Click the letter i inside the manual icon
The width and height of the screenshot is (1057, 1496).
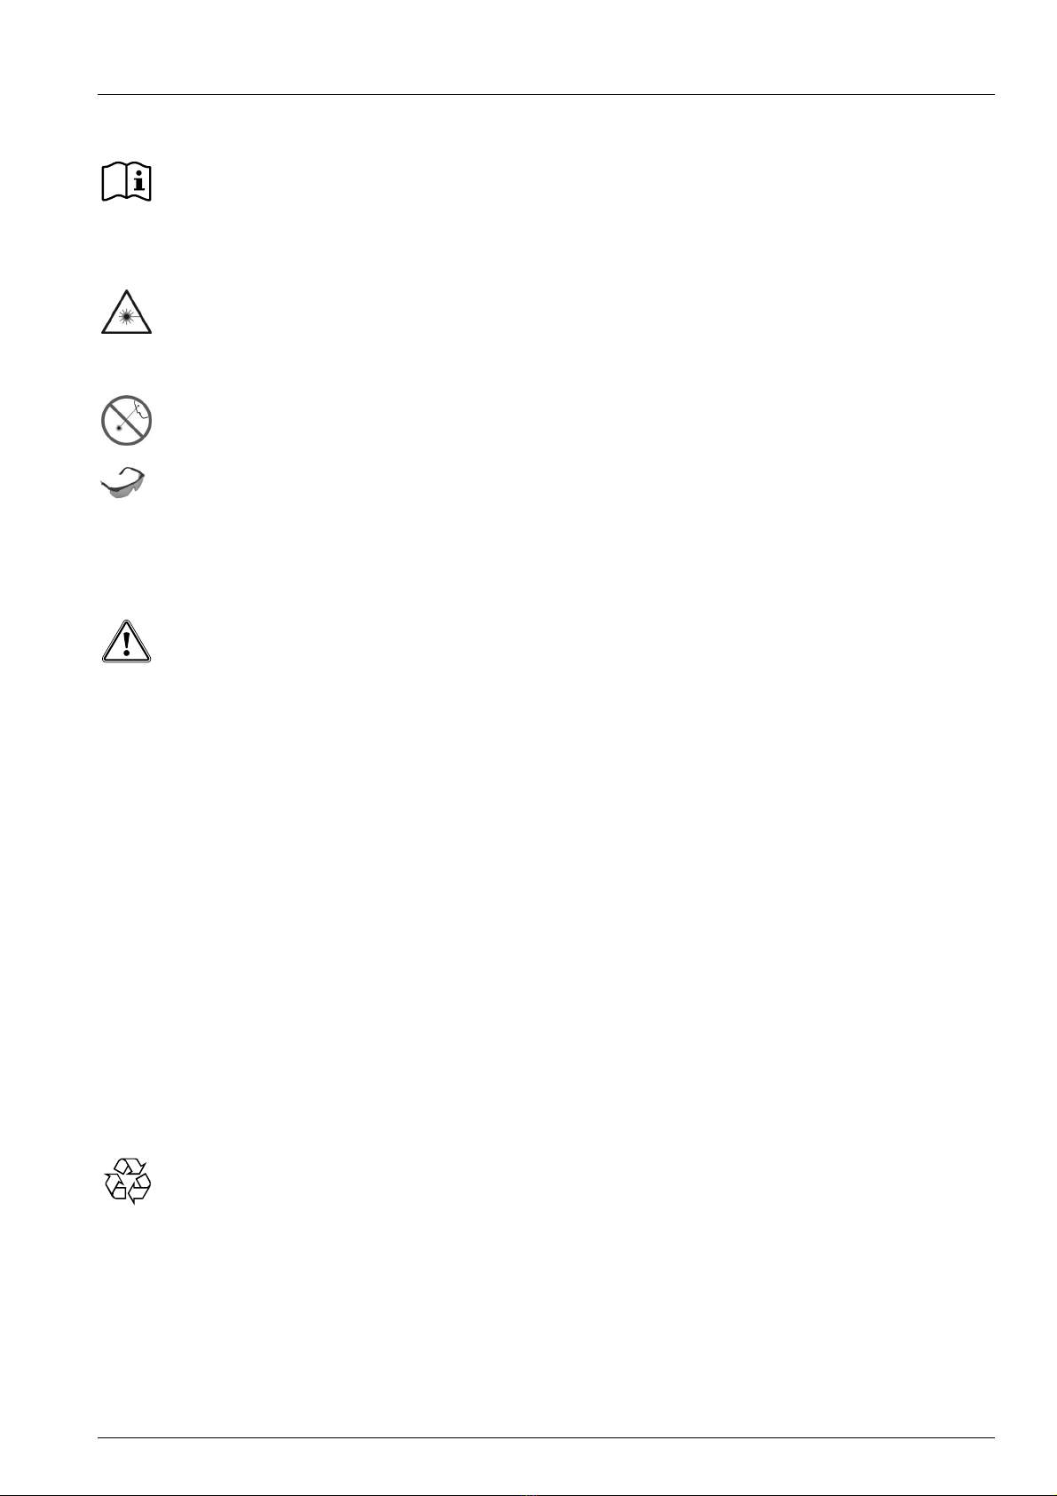[139, 181]
